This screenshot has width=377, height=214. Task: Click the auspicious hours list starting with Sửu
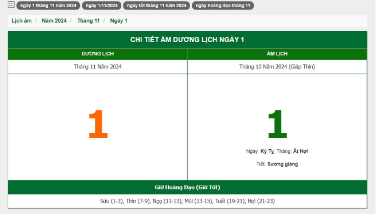tap(187, 201)
